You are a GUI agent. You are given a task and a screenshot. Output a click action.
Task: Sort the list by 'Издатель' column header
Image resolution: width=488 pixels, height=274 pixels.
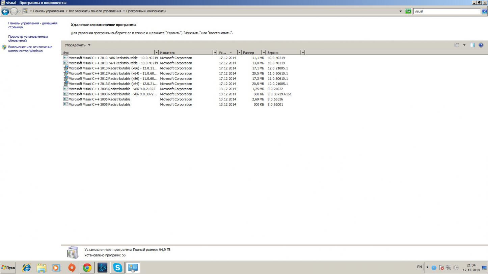pos(186,53)
